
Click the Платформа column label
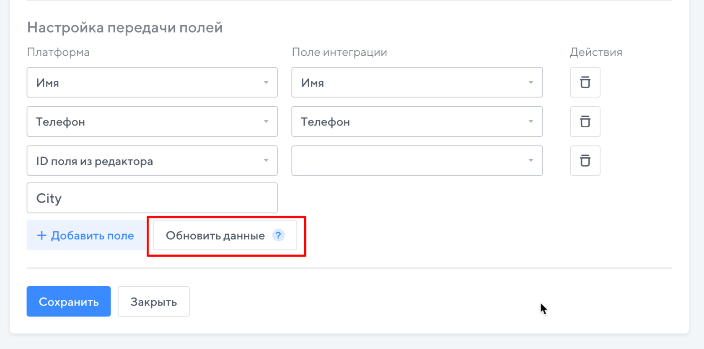pyautogui.click(x=58, y=52)
